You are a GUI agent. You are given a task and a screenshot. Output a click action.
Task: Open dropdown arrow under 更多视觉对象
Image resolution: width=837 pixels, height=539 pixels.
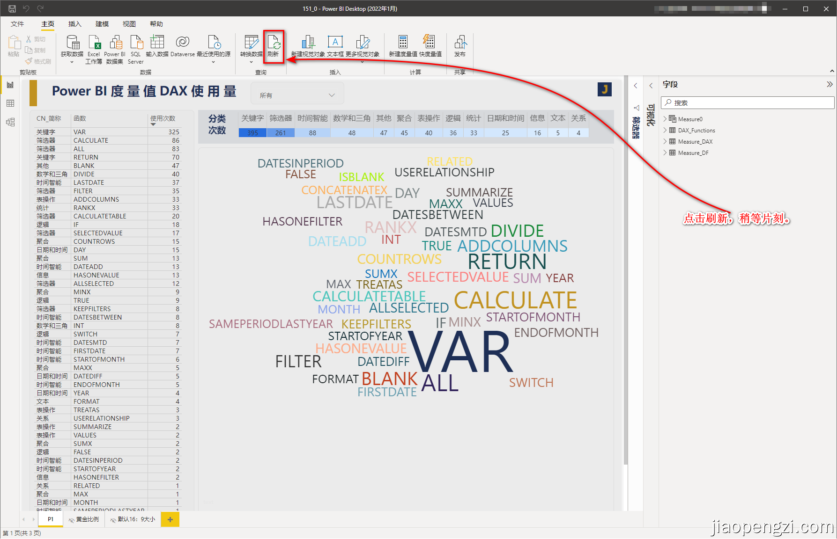(363, 62)
